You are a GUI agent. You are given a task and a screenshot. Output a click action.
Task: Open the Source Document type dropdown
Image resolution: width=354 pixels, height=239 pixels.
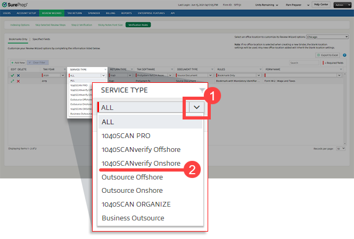coord(210,75)
